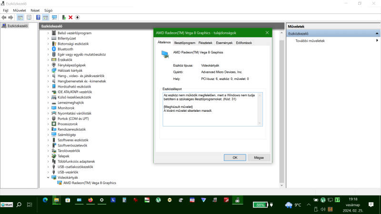Screen dimensions: 381x214
Task: Click the Back arrow in toolbar
Action: click(4, 18)
